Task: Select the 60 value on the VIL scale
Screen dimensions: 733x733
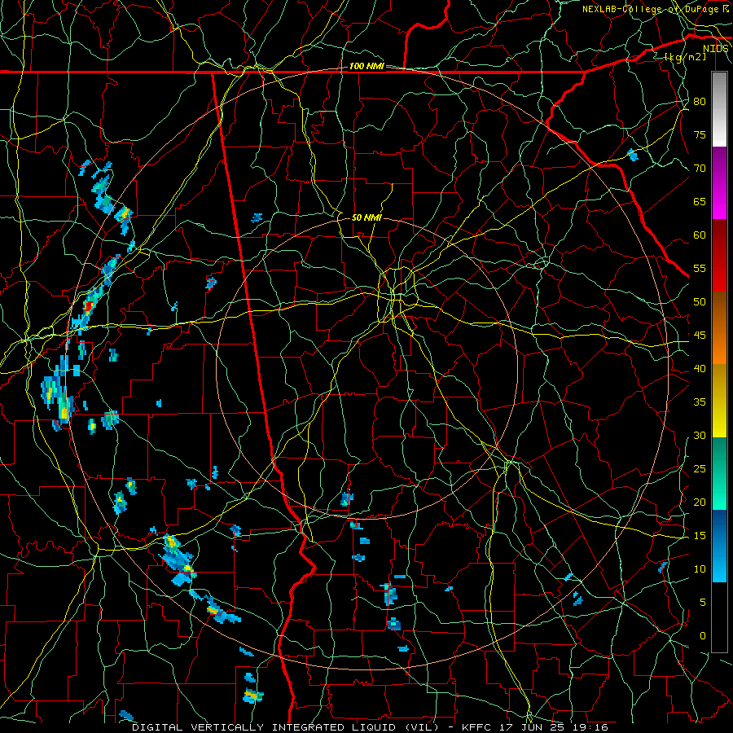Action: [700, 235]
